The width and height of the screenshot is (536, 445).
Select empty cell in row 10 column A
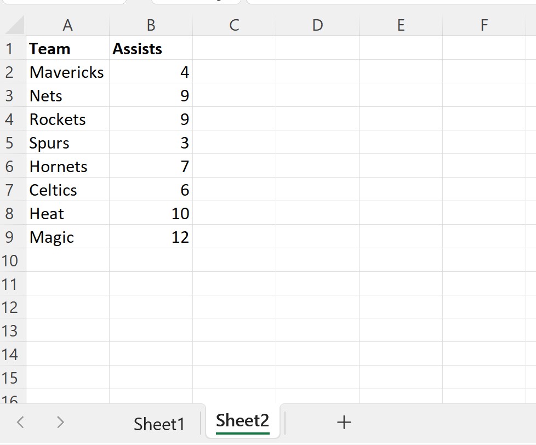(67, 260)
